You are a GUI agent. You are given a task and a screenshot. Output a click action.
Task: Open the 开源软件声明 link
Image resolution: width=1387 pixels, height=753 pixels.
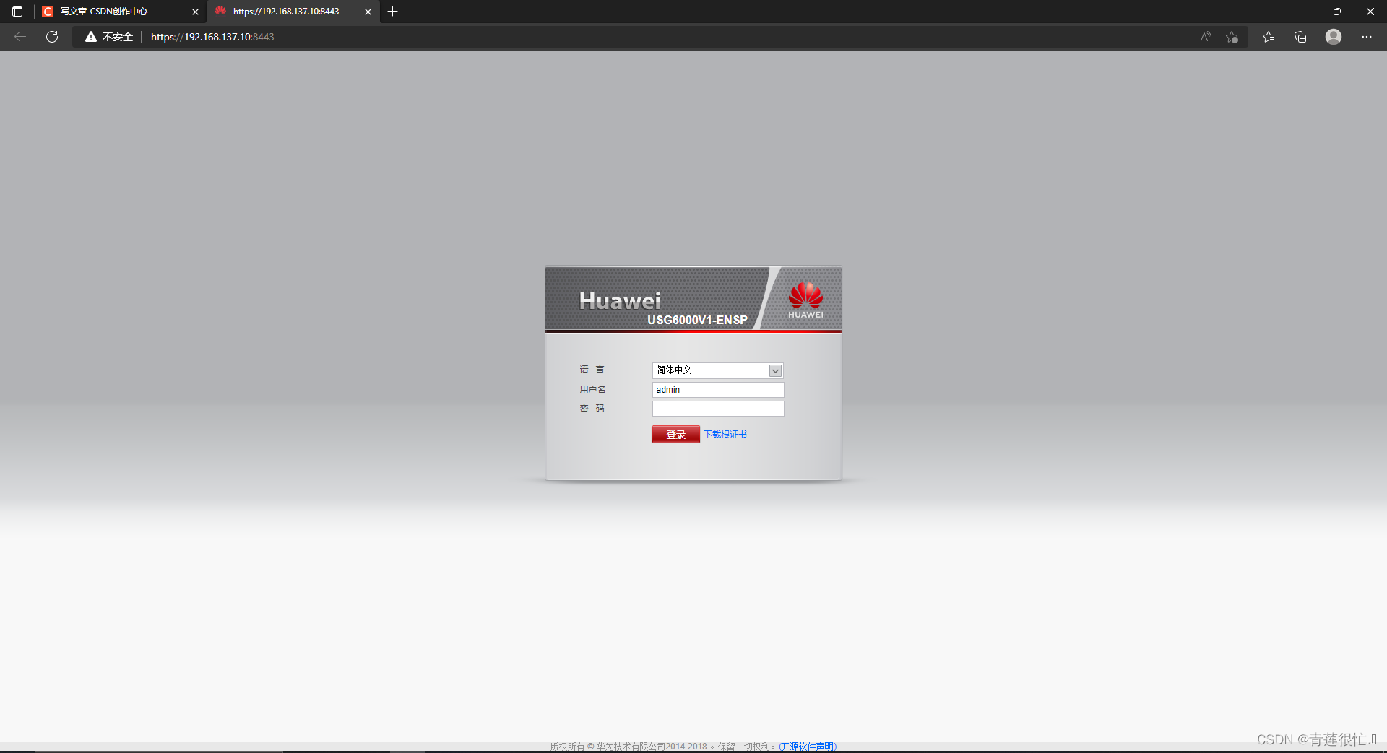(808, 747)
